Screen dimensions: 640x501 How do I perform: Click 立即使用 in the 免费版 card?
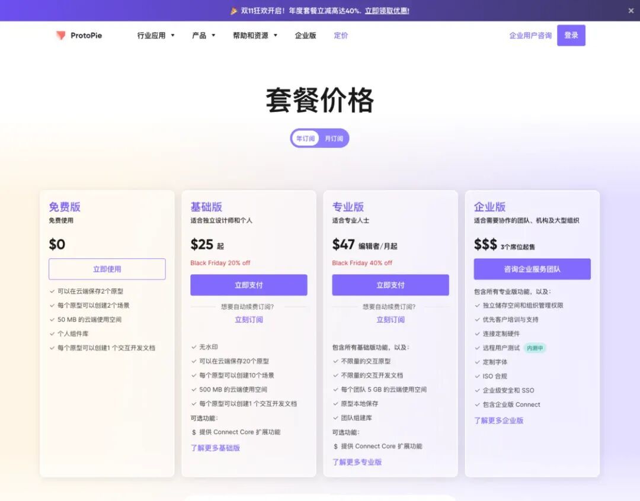(107, 269)
